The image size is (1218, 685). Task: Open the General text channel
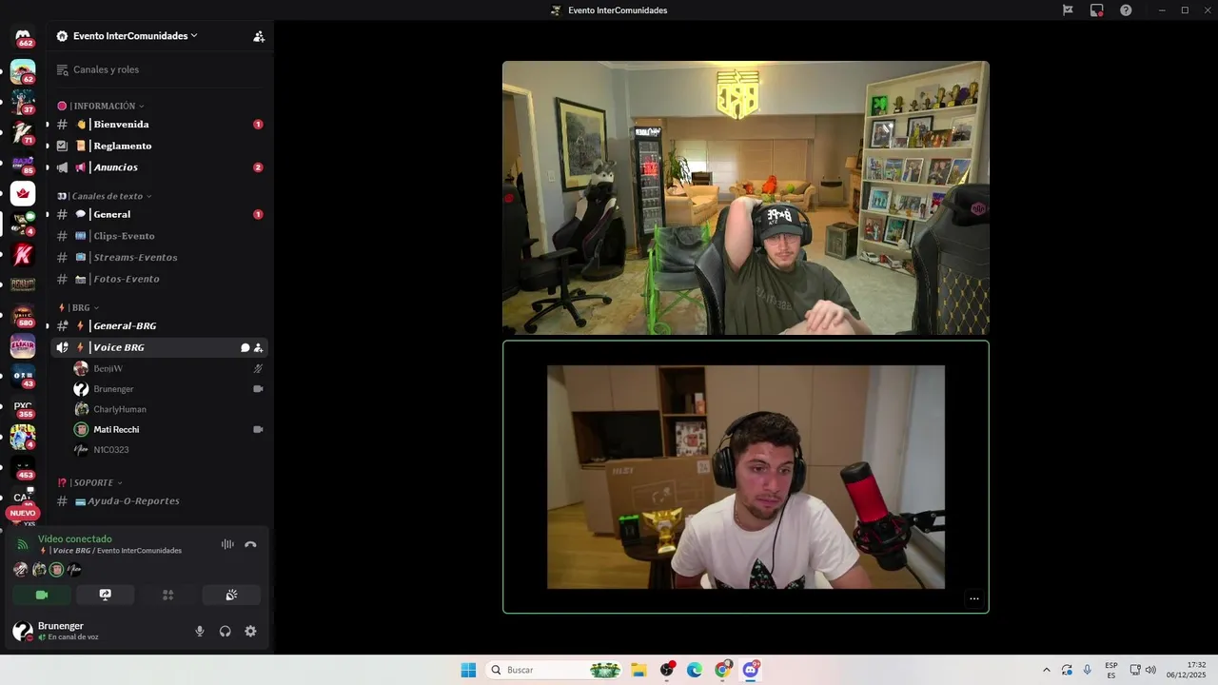coord(160,214)
